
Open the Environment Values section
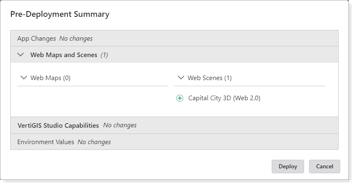pyautogui.click(x=46, y=142)
